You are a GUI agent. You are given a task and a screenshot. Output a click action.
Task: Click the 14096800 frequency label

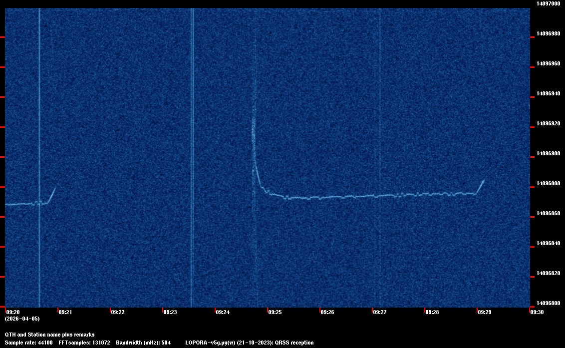click(x=549, y=303)
